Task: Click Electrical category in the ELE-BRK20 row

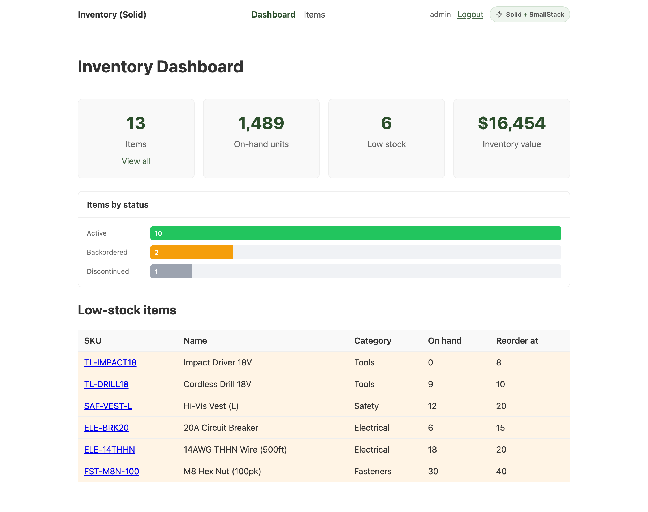Action: point(372,428)
